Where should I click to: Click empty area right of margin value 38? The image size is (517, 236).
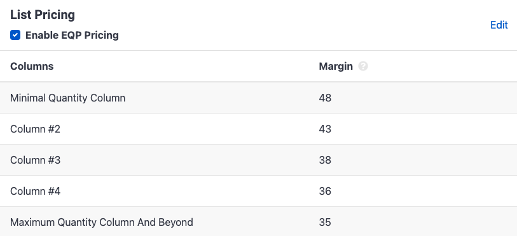(x=424, y=161)
